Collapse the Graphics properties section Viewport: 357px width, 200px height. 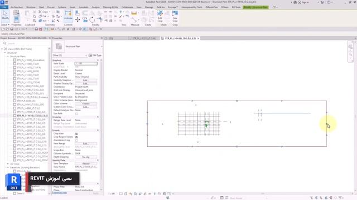point(98,61)
